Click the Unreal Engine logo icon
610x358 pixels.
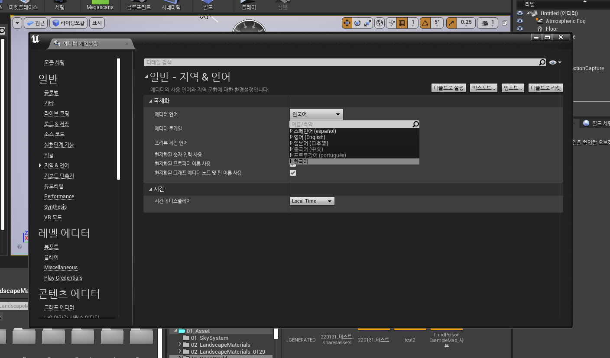[x=36, y=39]
